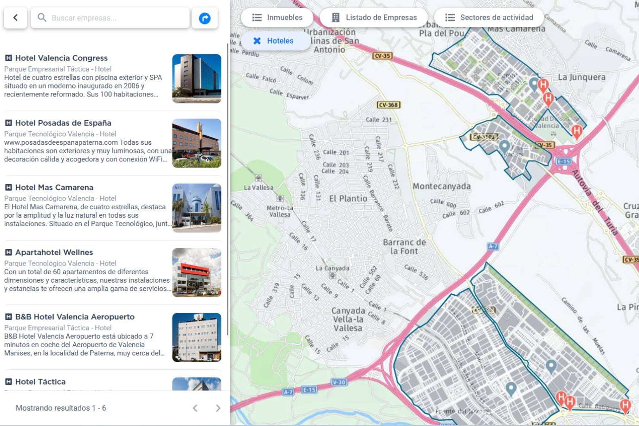Click the list icon on Sectores de actividad

pos(450,18)
